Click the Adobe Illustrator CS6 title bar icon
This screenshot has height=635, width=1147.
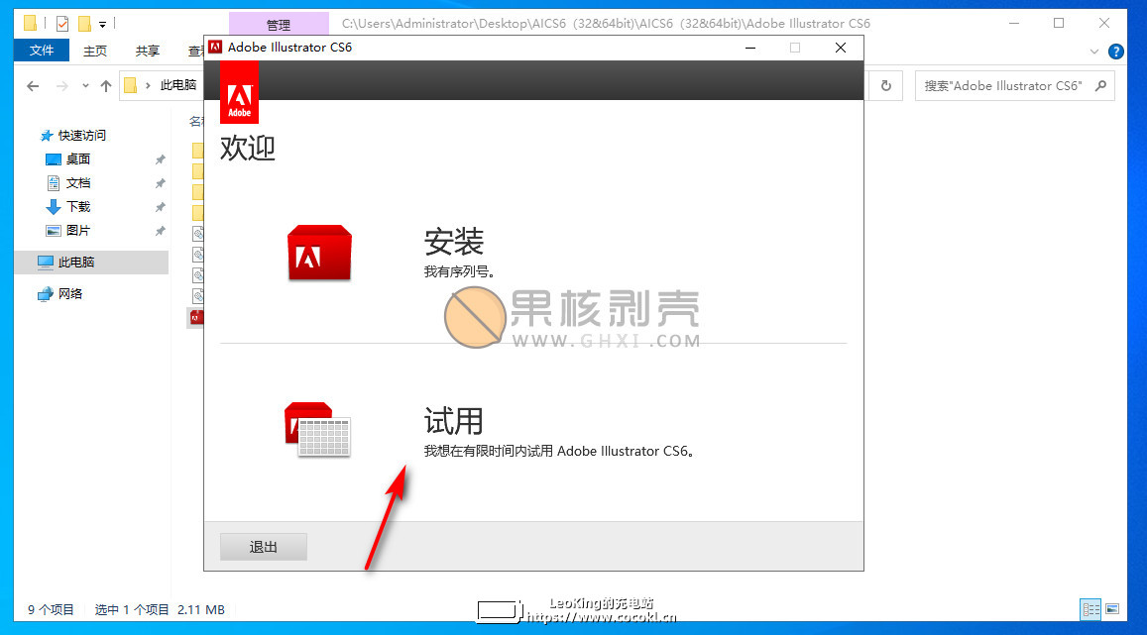click(215, 48)
